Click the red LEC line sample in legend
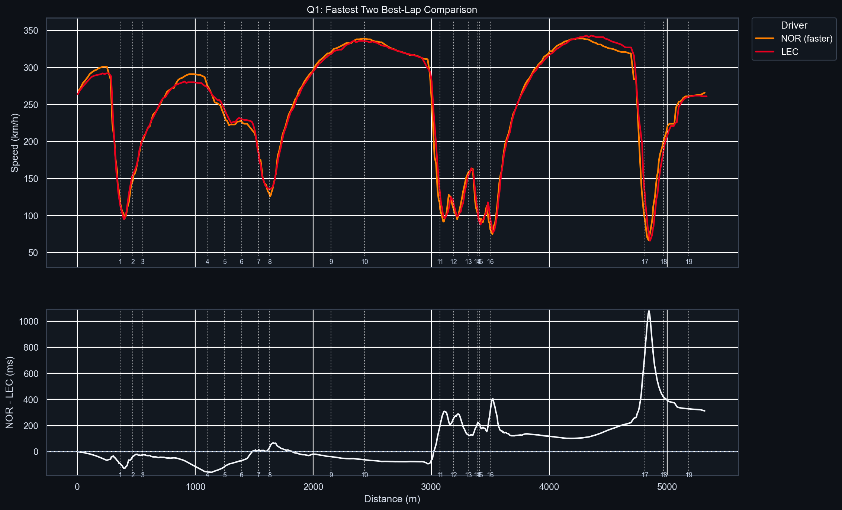This screenshot has width=842, height=510. (x=765, y=52)
